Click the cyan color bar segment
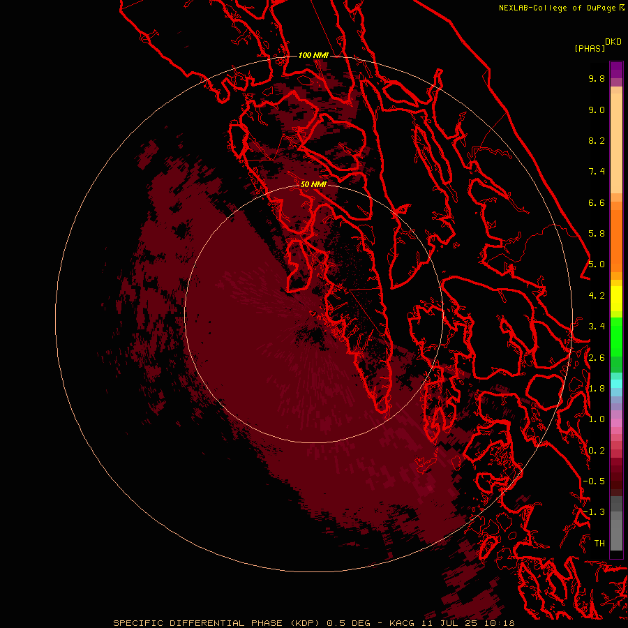This screenshot has height=628, width=628. point(616,384)
